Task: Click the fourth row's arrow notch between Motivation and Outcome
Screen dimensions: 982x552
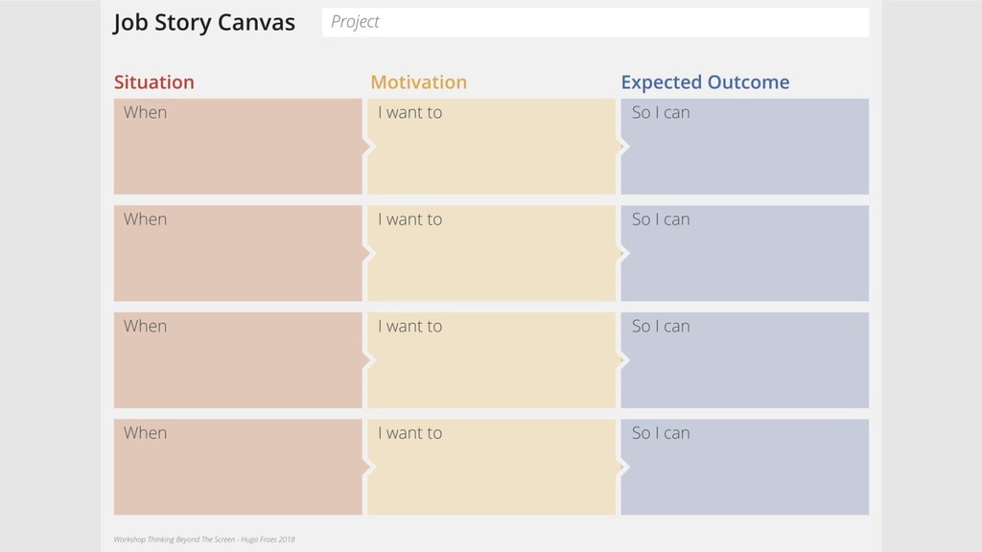Action: (x=622, y=467)
